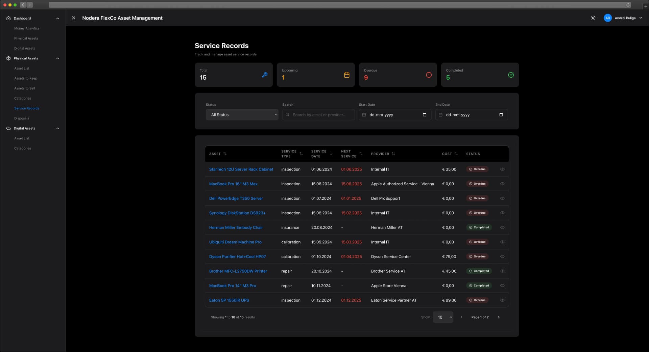Open the All Status filter dropdown

coord(242,115)
